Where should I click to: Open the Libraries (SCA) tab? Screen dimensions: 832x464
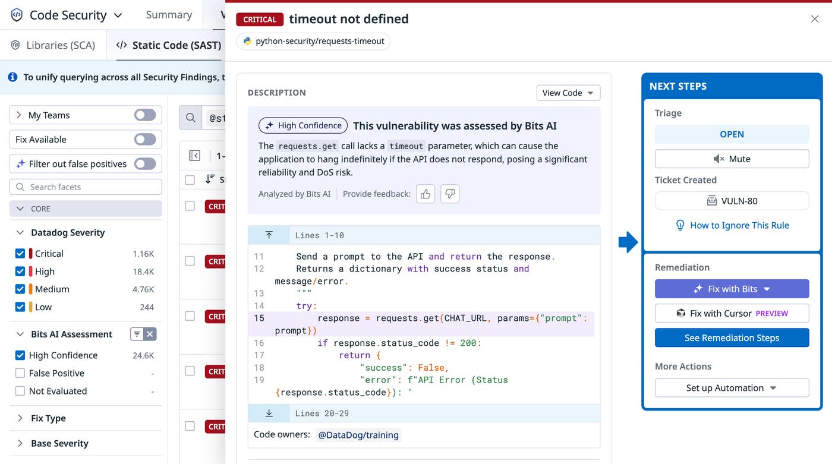pos(53,45)
